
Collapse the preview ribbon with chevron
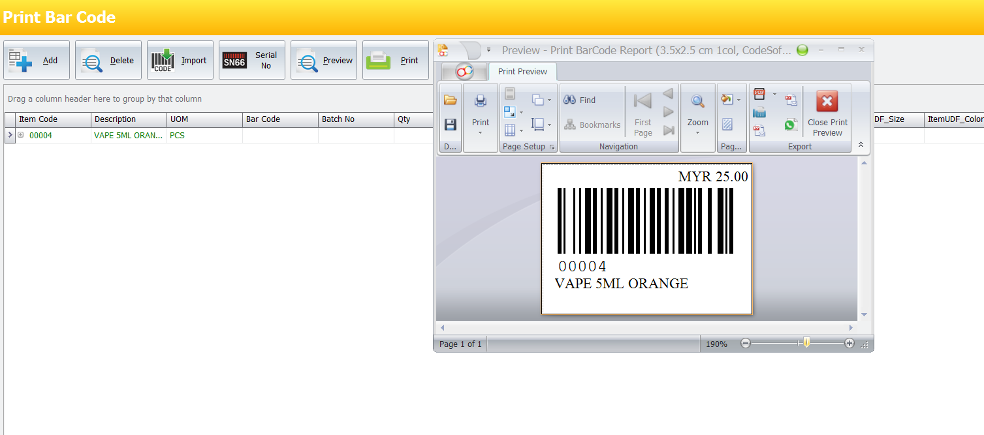(861, 145)
